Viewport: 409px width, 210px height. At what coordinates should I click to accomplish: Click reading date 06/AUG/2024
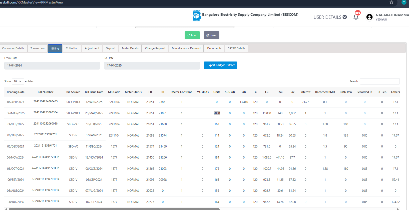click(16, 191)
